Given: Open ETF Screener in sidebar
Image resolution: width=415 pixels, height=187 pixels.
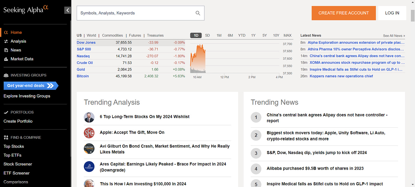Looking at the screenshot, I should tap(17, 173).
